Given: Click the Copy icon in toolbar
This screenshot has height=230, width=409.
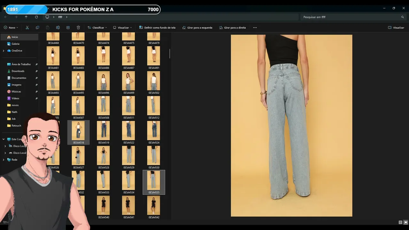Looking at the screenshot, I should (x=37, y=27).
